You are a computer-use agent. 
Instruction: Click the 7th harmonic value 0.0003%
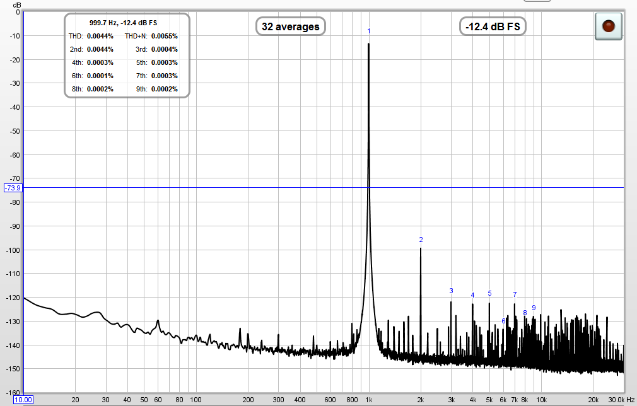pos(165,76)
